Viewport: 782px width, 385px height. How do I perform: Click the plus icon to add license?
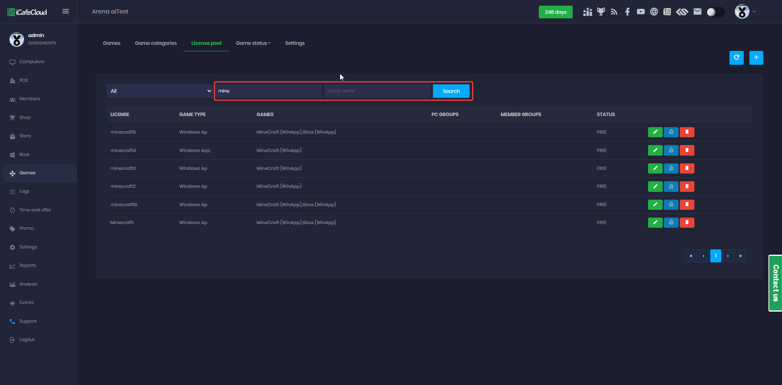pyautogui.click(x=756, y=58)
